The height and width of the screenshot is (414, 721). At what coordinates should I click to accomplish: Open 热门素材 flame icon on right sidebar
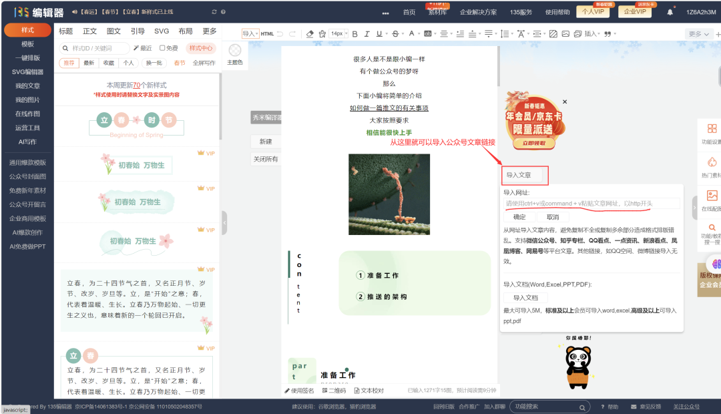712,162
